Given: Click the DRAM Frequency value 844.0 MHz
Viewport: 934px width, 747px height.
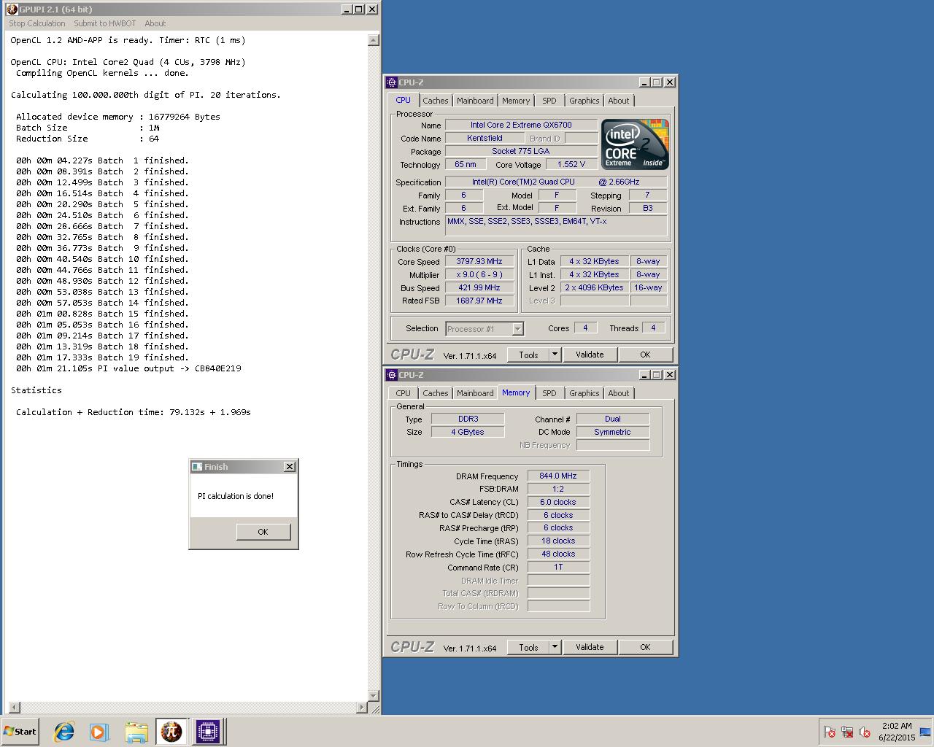Looking at the screenshot, I should coord(558,476).
